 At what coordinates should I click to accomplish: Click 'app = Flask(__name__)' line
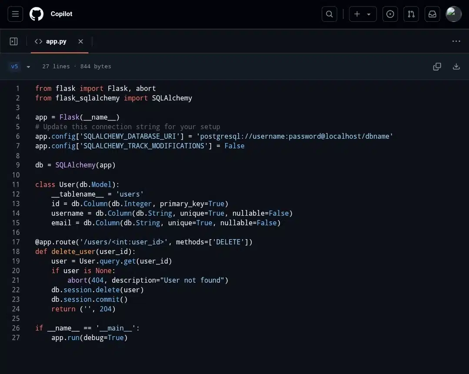77,117
